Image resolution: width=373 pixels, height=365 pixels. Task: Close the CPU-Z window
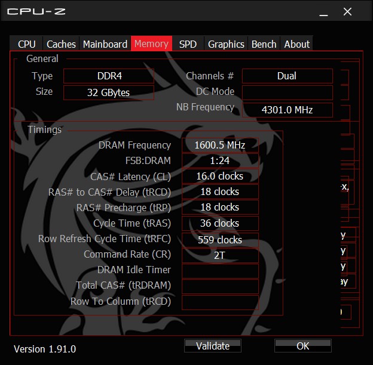pyautogui.click(x=347, y=11)
